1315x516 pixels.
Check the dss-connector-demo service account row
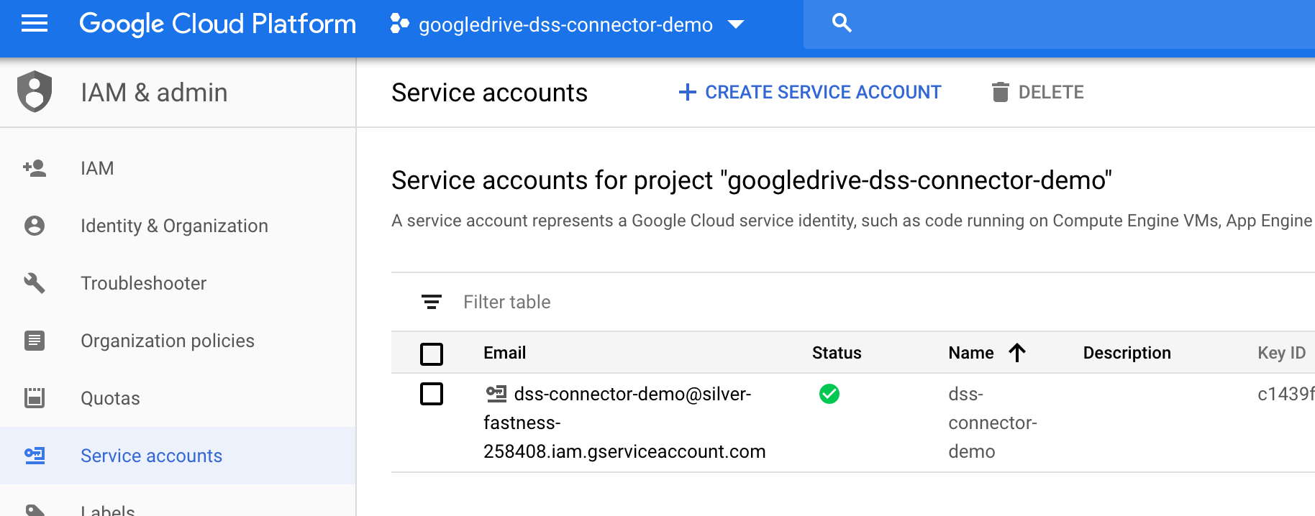432,394
